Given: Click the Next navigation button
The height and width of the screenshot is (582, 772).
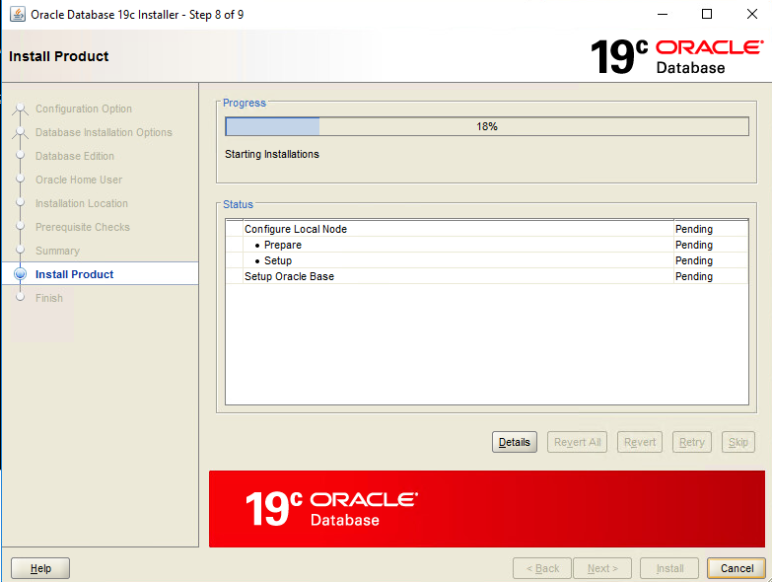Looking at the screenshot, I should tap(602, 568).
